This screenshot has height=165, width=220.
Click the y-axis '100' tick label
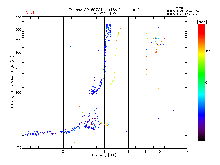point(18,132)
